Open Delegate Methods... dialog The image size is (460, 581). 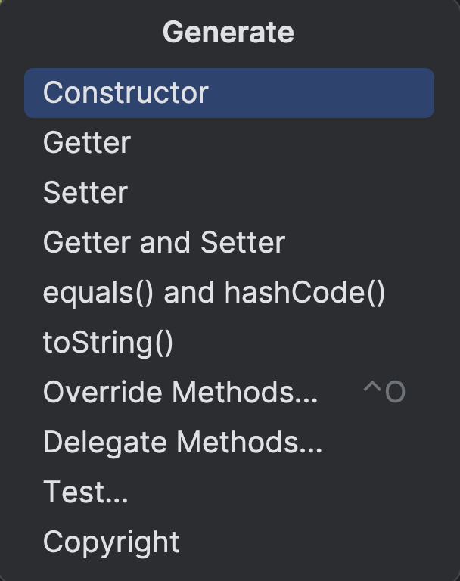click(x=182, y=443)
